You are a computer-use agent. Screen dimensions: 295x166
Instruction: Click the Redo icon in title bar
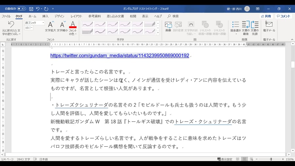coord(46,9)
